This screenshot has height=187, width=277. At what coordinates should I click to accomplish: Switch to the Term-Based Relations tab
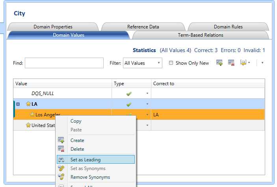point(201,35)
